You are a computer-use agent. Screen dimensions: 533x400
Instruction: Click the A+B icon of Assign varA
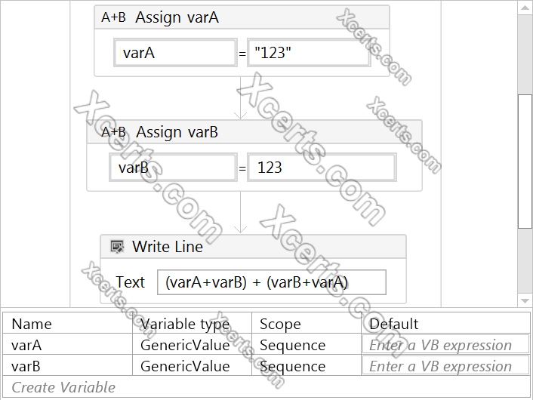coord(114,18)
